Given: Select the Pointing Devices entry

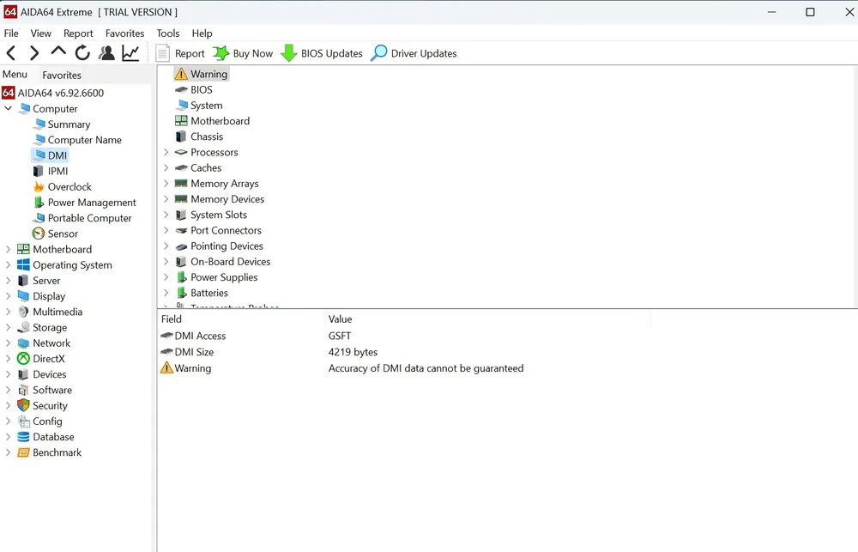Looking at the screenshot, I should click(227, 246).
